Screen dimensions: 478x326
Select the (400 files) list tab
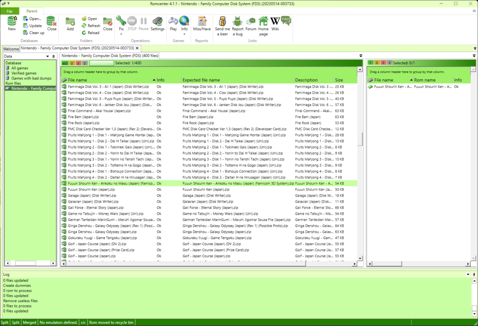(110, 55)
